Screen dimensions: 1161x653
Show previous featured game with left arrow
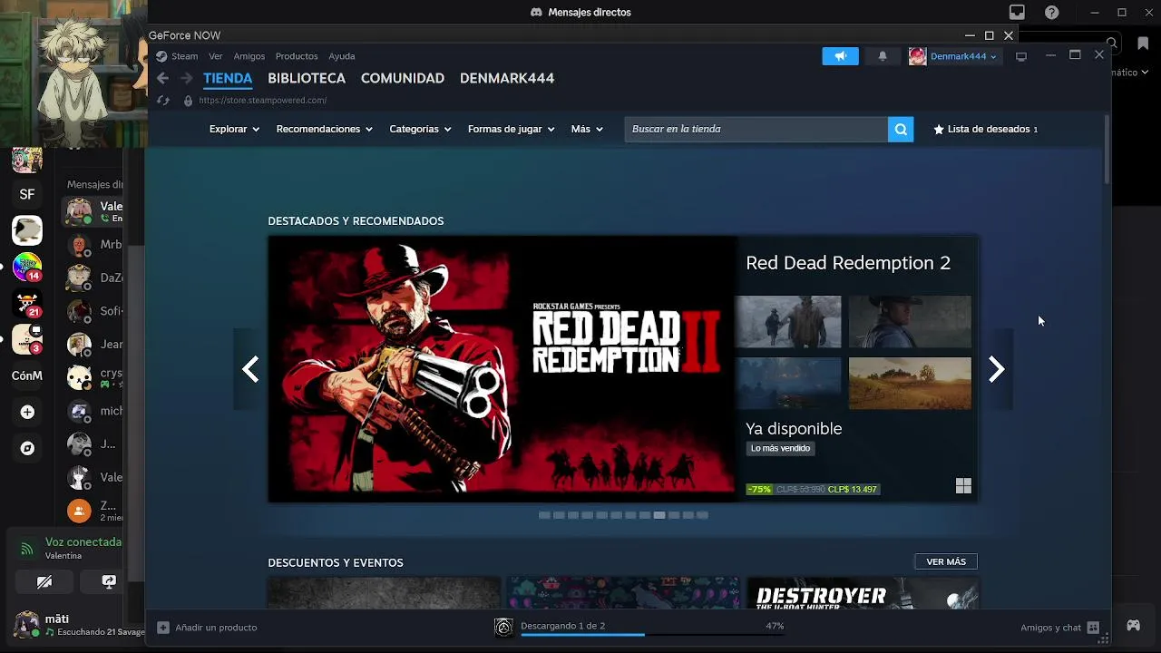pyautogui.click(x=250, y=369)
